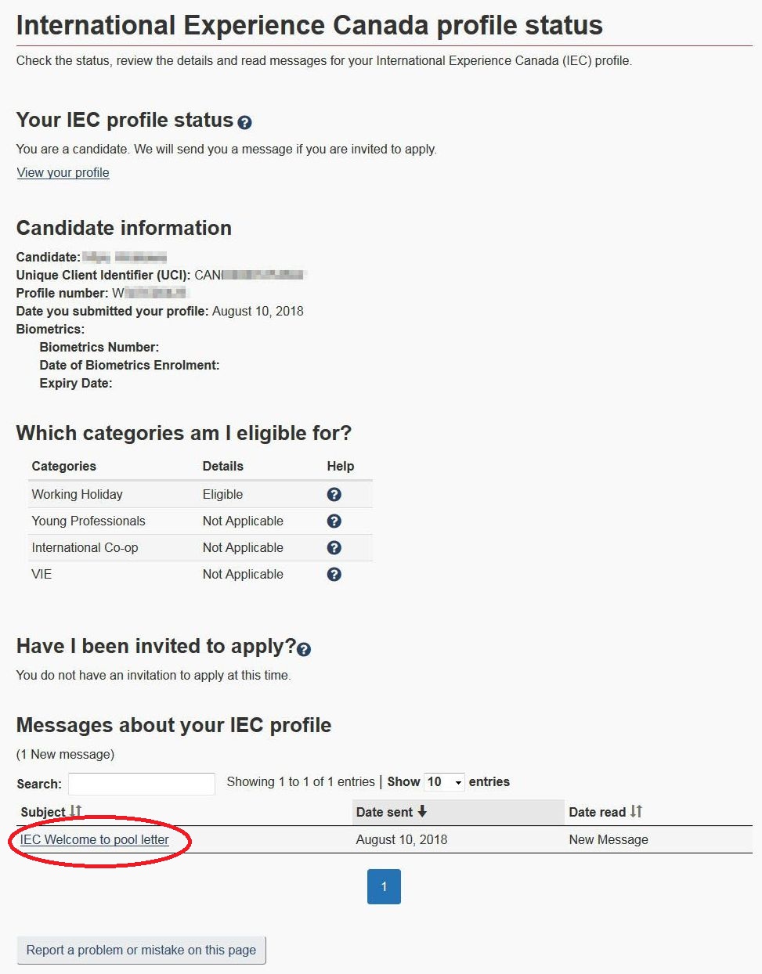Select the Working Holiday table row
762x974 pixels.
pos(200,494)
